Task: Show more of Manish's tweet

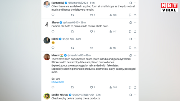Action: pos(58,82)
